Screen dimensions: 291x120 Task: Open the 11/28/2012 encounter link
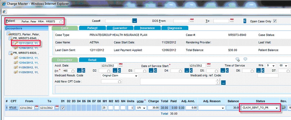[28, 67]
